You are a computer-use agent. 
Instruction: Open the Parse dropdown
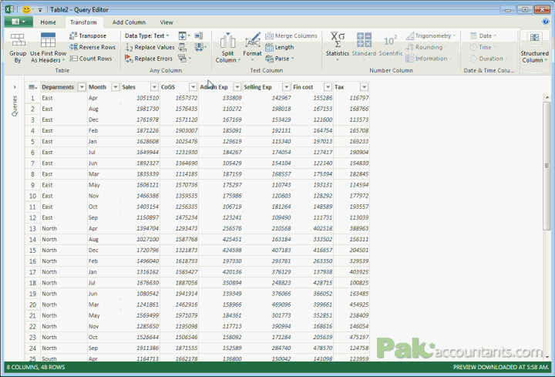281,59
